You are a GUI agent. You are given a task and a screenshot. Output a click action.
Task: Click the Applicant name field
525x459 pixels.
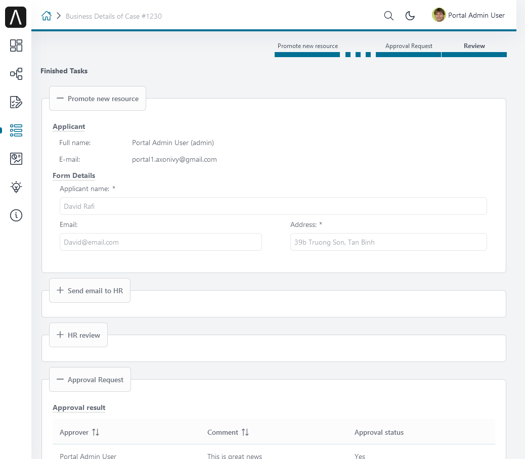coord(273,206)
